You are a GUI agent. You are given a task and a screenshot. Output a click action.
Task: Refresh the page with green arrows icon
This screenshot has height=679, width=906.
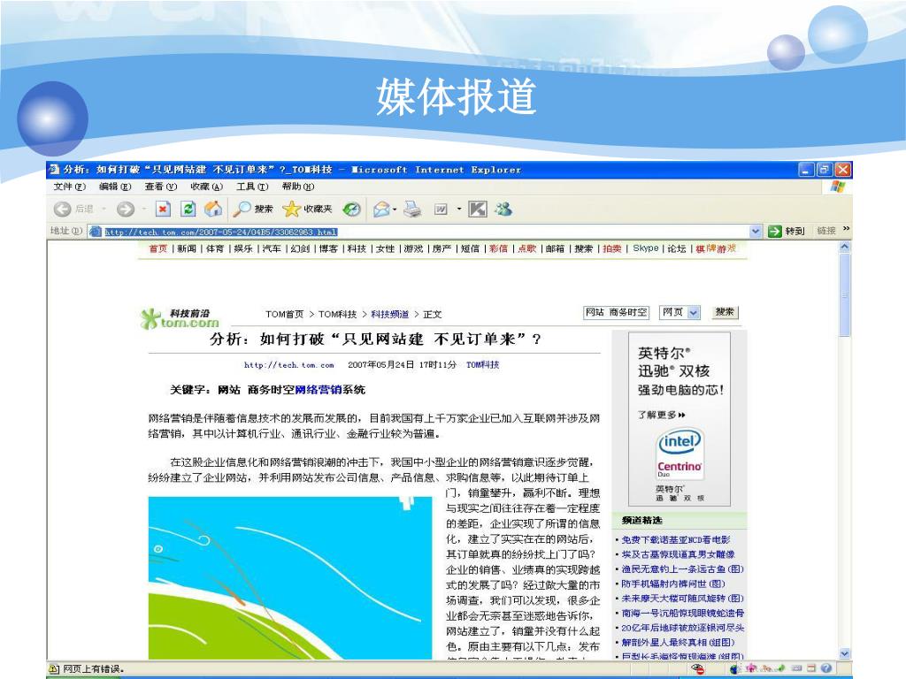pyautogui.click(x=188, y=209)
